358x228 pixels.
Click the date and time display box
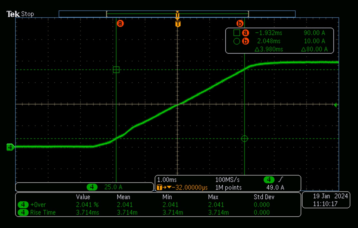click(x=326, y=200)
